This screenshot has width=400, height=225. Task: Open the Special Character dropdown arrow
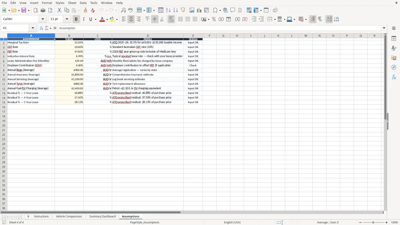click(x=220, y=10)
